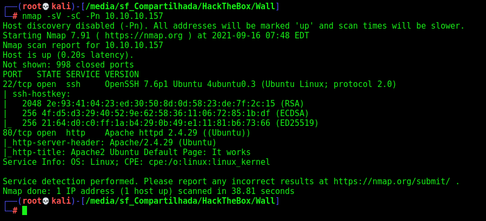This screenshot has width=486, height=221.
Task: Open the https://nmap.org/submit/ link
Action: point(392,182)
